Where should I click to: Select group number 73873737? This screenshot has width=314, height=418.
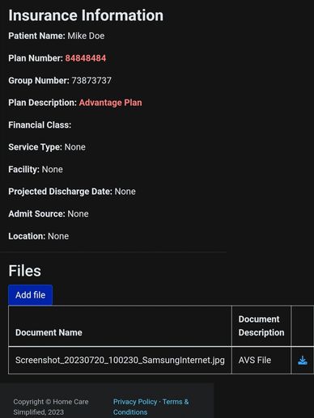point(91,81)
